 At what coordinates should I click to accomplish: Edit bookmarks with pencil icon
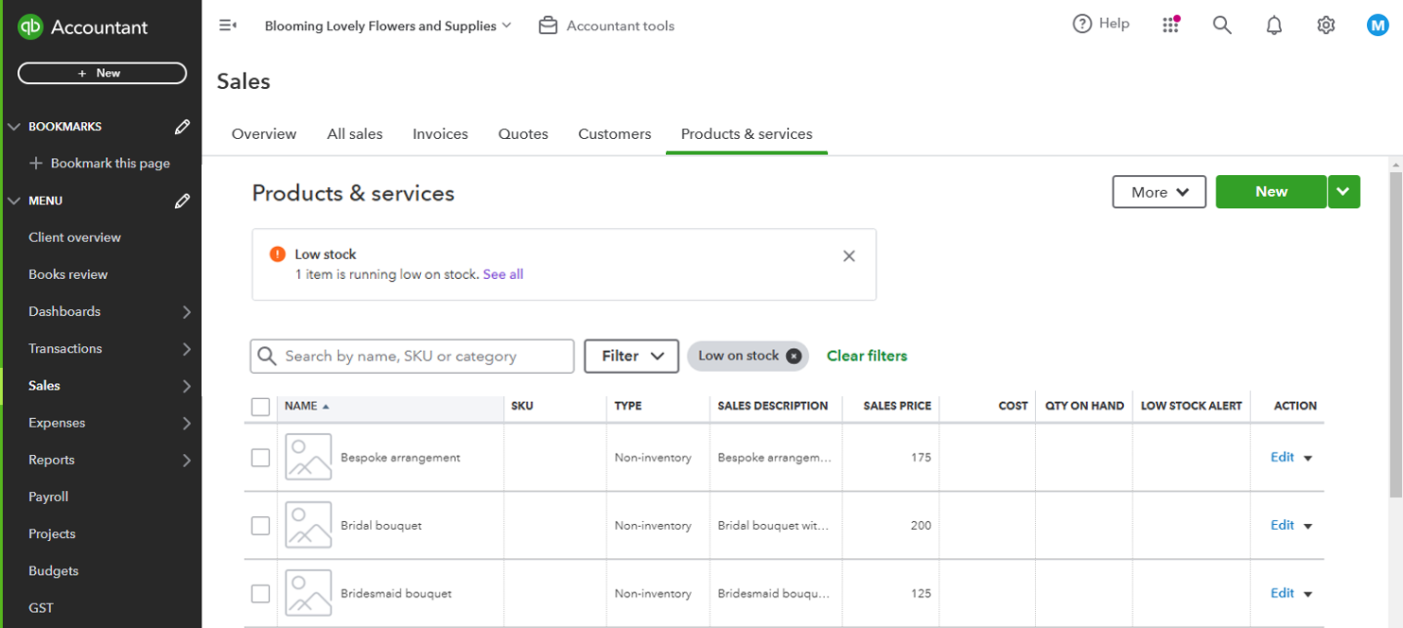(x=183, y=127)
